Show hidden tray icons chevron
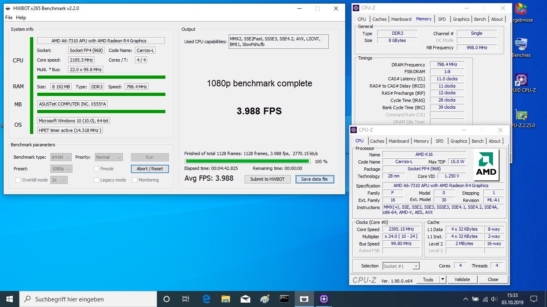547x307 pixels. click(x=465, y=299)
